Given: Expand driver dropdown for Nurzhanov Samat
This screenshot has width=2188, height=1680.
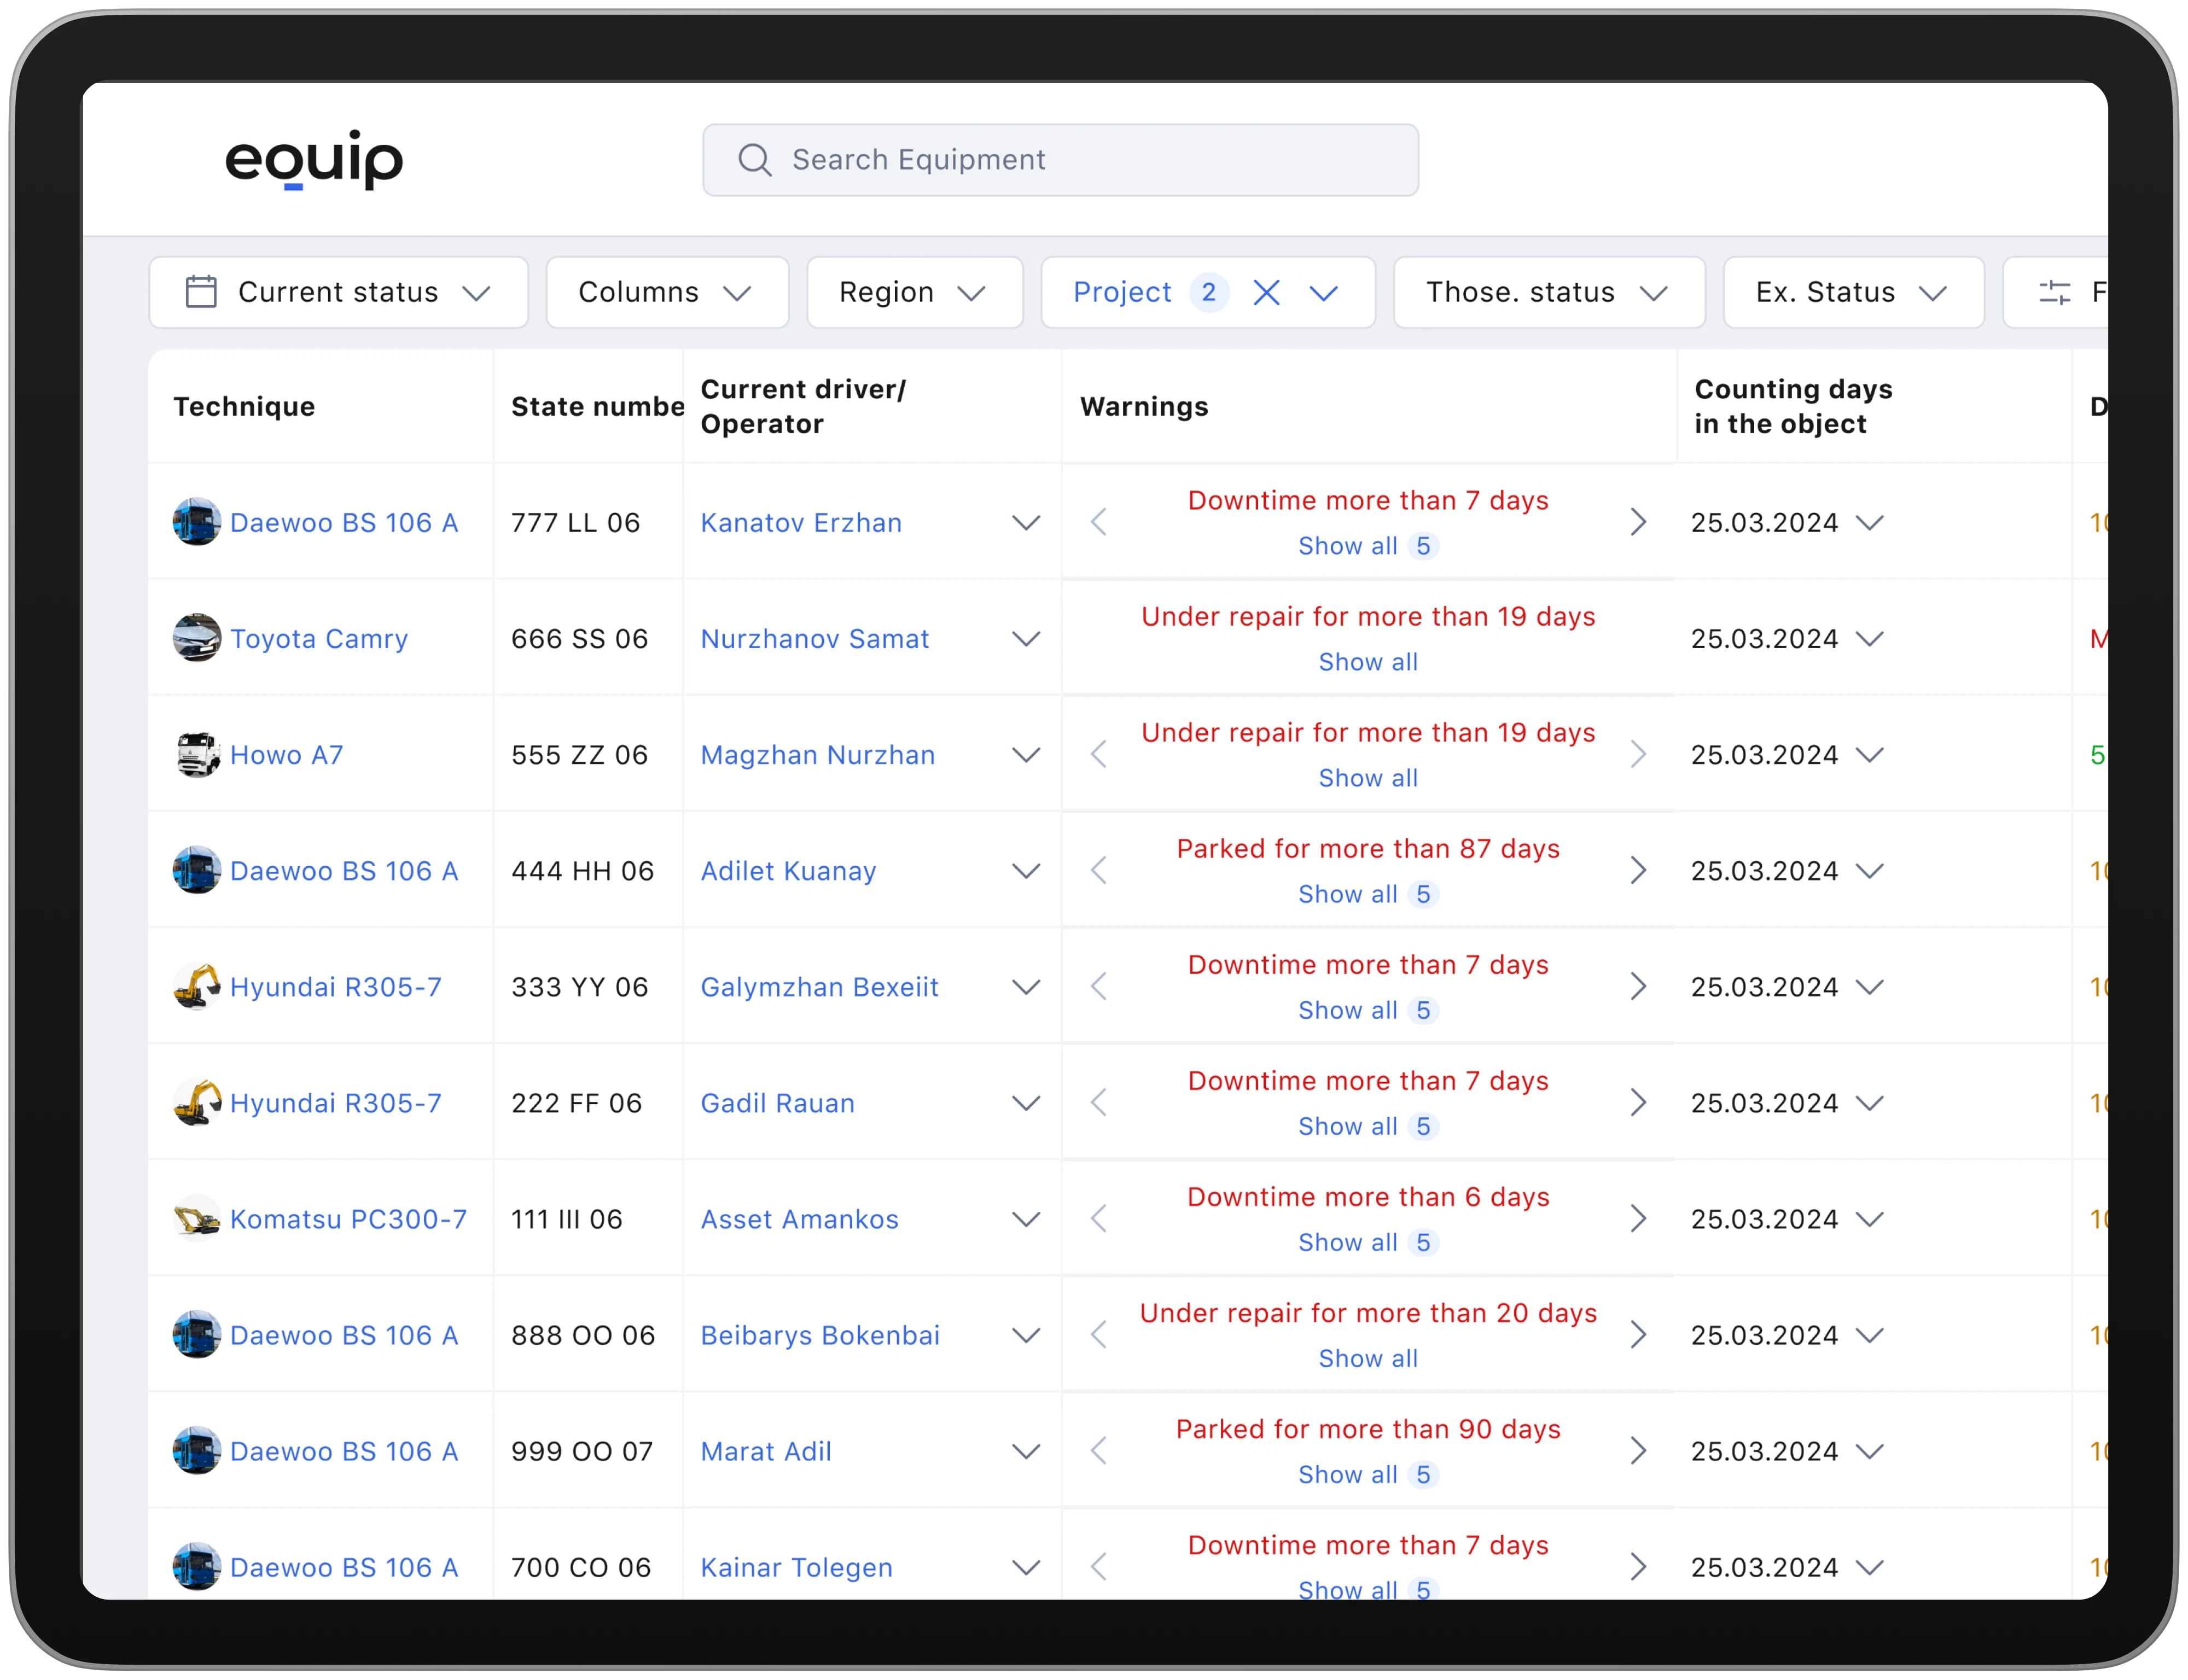Looking at the screenshot, I should [x=1026, y=638].
